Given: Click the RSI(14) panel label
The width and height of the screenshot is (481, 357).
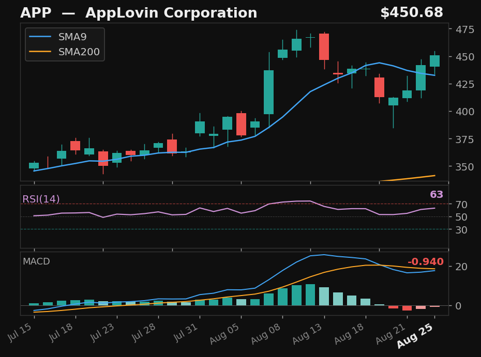Looking at the screenshot, I should 41,199.
